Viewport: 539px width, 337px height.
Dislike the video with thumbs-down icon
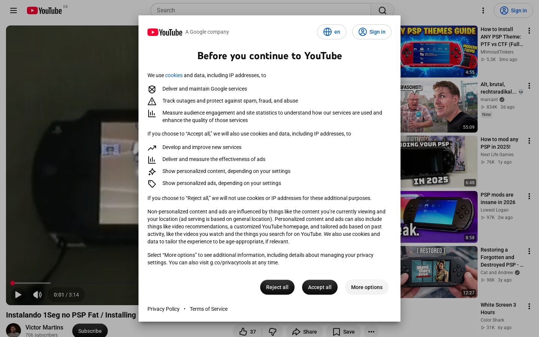272,332
